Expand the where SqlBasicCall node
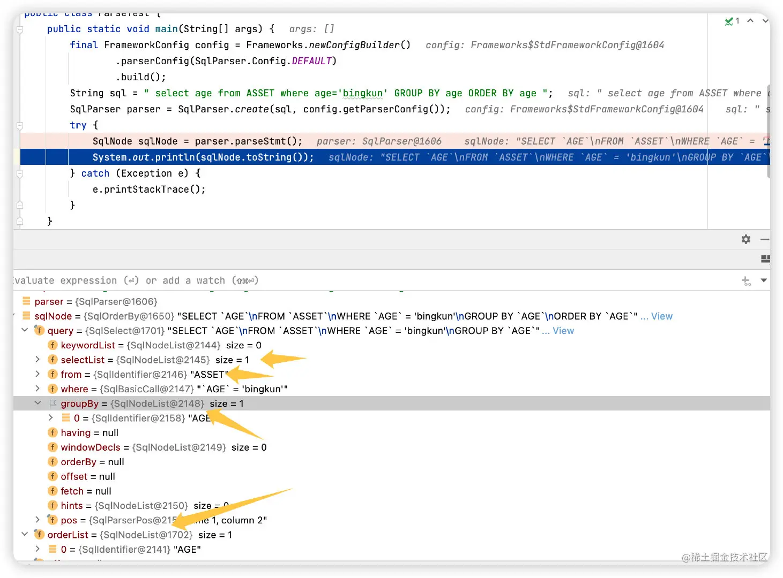The height and width of the screenshot is (578, 783). (38, 389)
